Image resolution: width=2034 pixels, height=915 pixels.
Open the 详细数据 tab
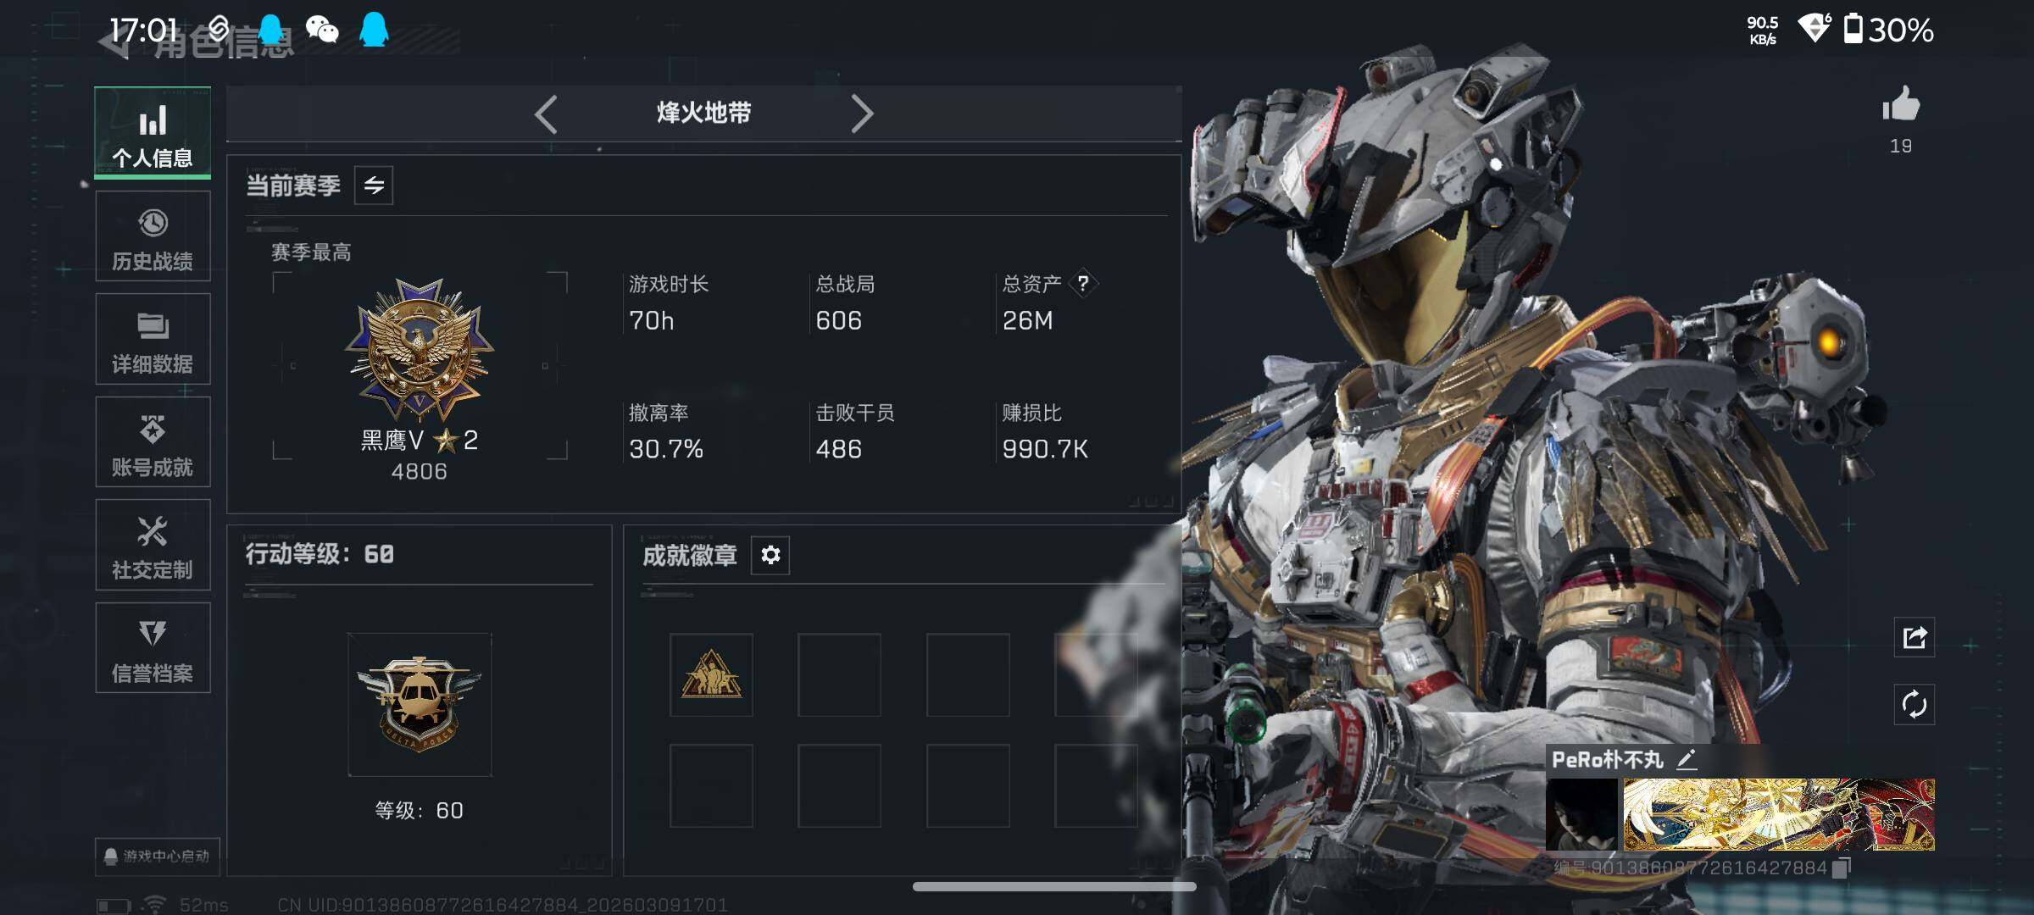[x=153, y=340]
